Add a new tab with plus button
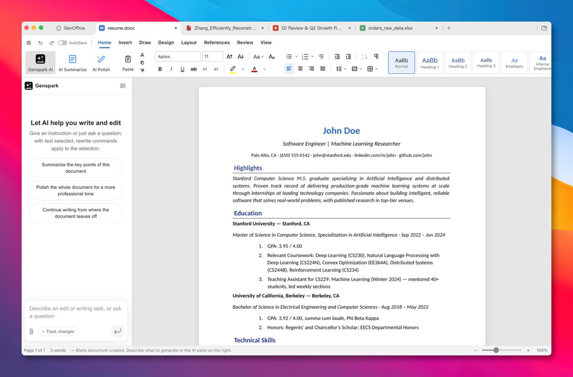 (448, 28)
